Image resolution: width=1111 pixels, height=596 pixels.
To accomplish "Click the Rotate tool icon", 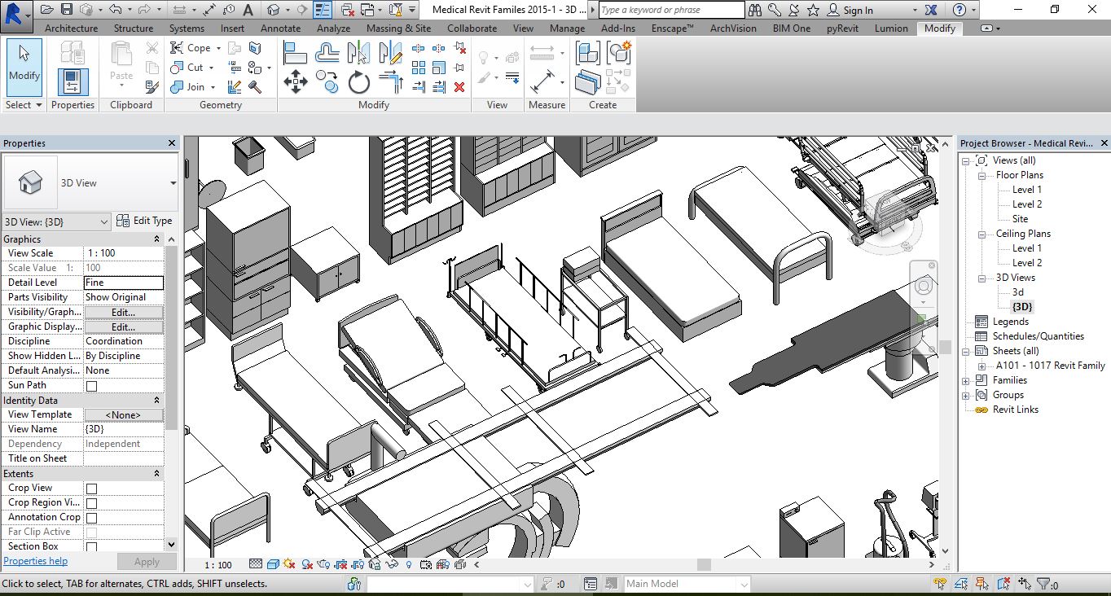I will coord(358,82).
